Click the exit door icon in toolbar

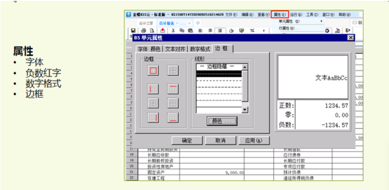(348, 30)
